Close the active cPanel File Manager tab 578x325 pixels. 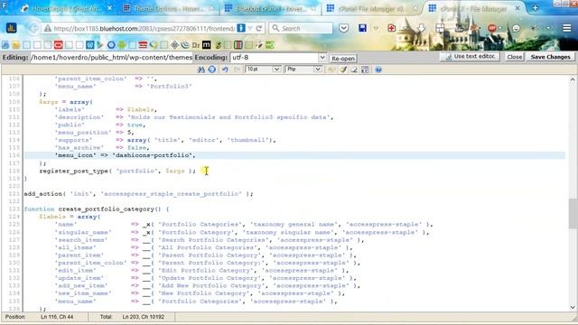click(x=517, y=8)
